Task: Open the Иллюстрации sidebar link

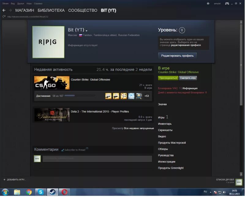Action: tap(167, 162)
